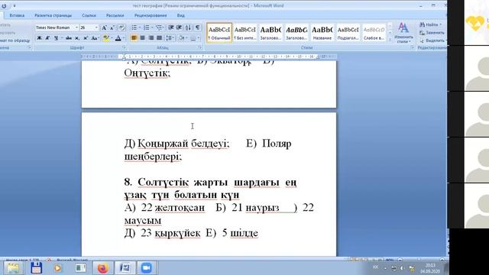489x275 pixels.
Task: Click line spacing icon
Action: tap(169, 38)
